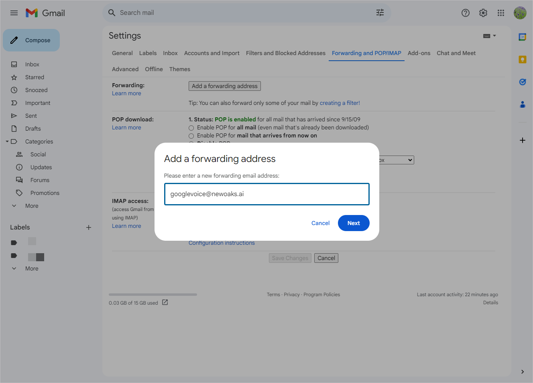
Task: Open Gmail settings gear icon
Action: 483,13
